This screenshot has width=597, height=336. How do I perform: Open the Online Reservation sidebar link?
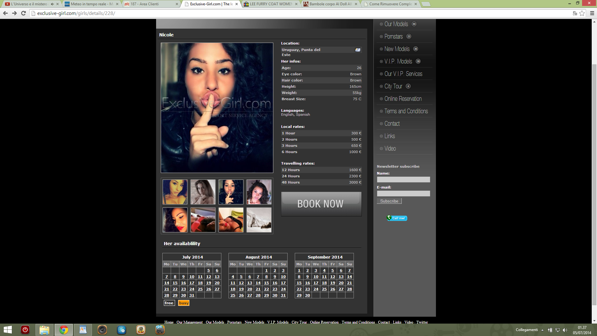(403, 99)
